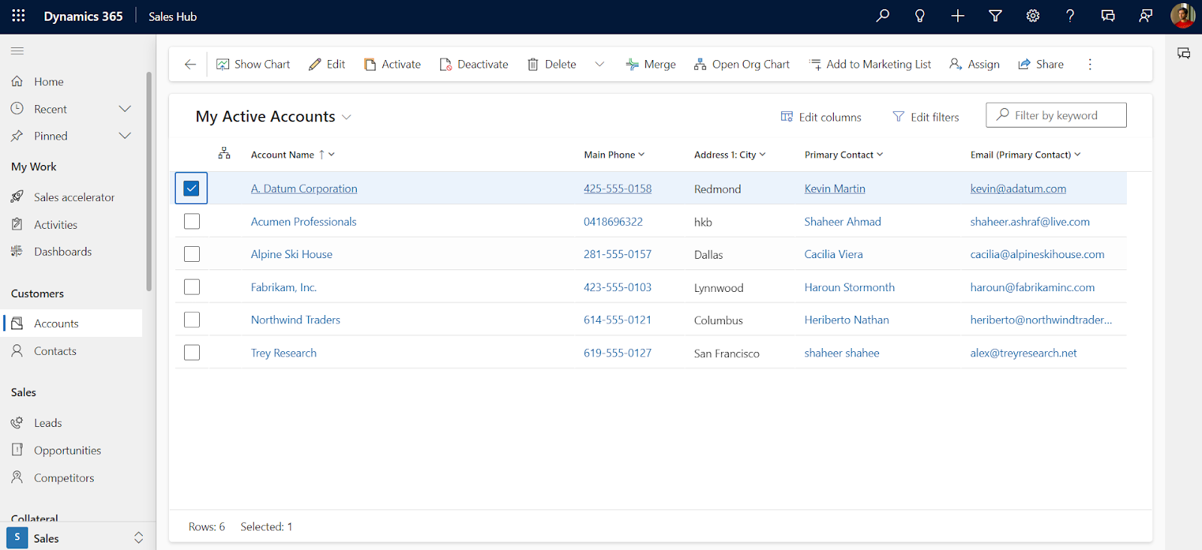Open the settings gear icon
1202x550 pixels.
tap(1033, 16)
